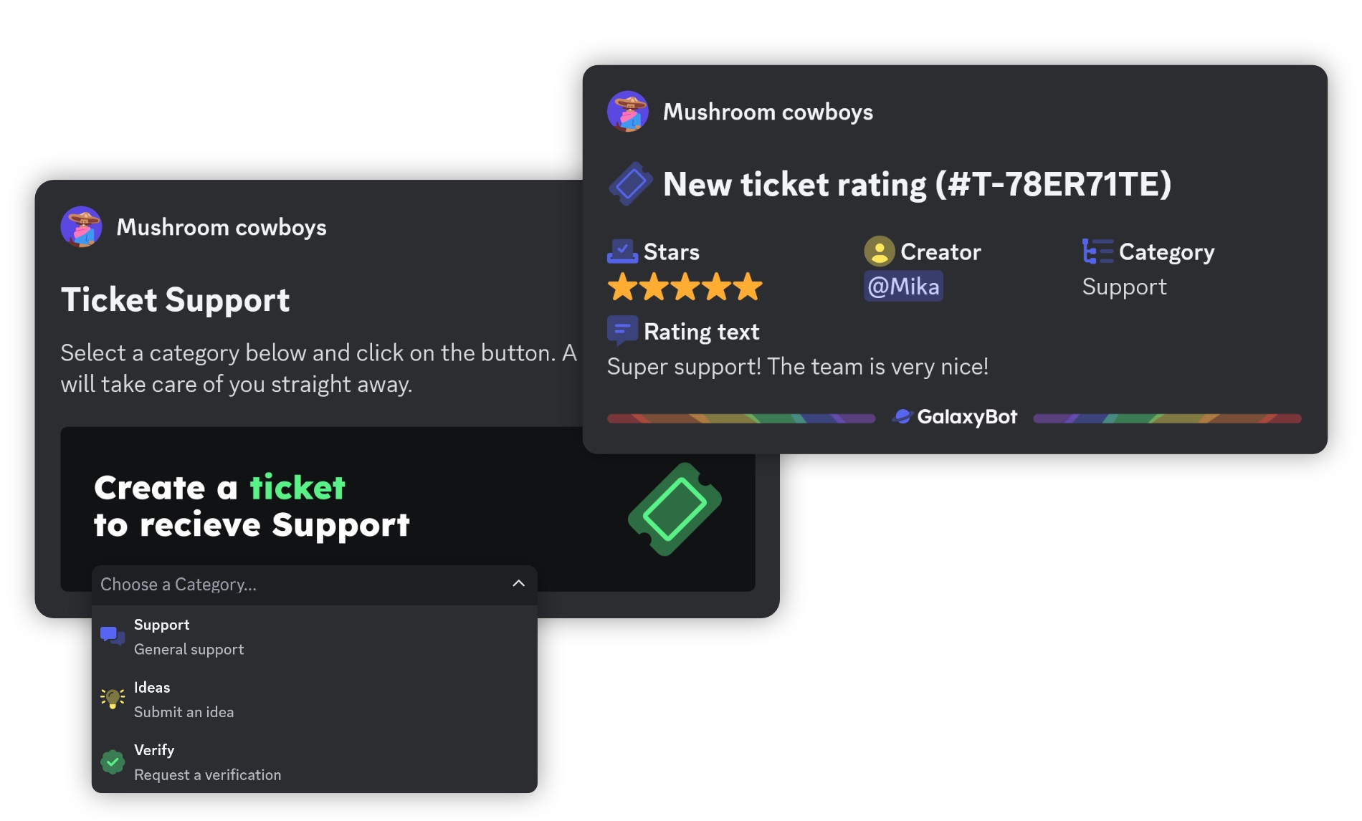Click the blue ticket icon beside the rating title
1362x821 pixels.
[629, 185]
